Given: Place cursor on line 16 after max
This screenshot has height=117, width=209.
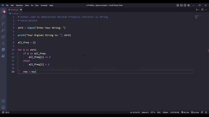Looking at the screenshot, I should [x=36, y=72].
